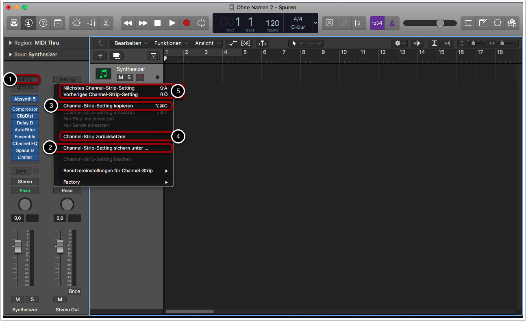Click the vertical auto zoom button

point(434,43)
